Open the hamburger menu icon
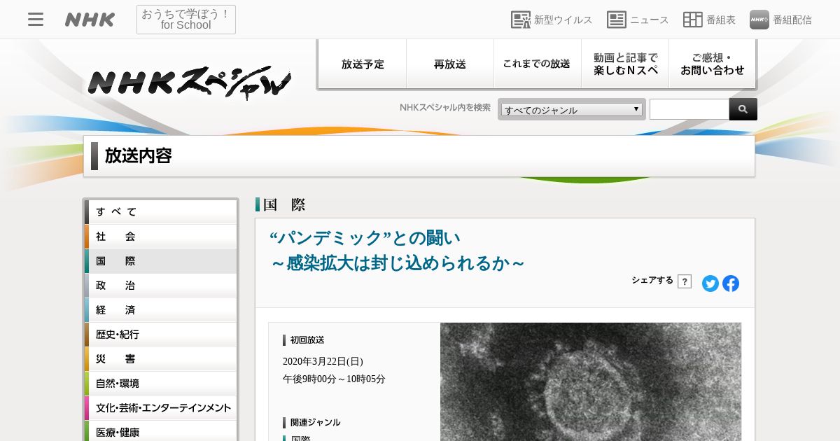The height and width of the screenshot is (441, 840). point(36,20)
